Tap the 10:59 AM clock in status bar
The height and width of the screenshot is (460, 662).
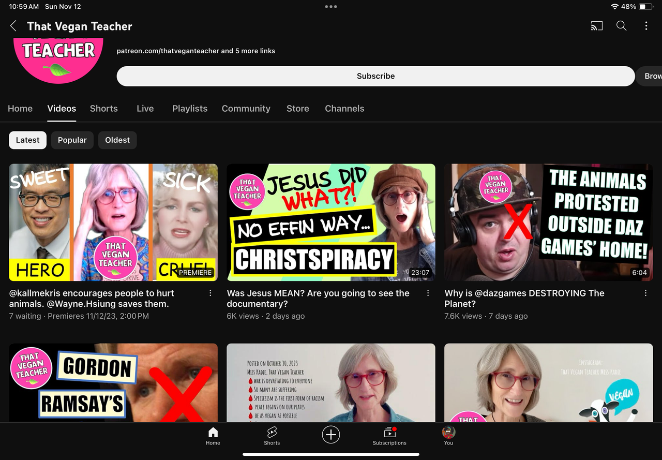[24, 7]
